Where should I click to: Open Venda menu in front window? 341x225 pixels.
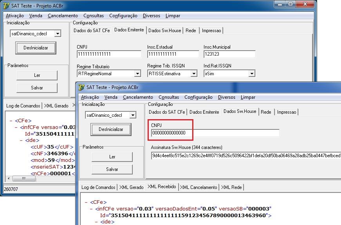click(x=111, y=97)
